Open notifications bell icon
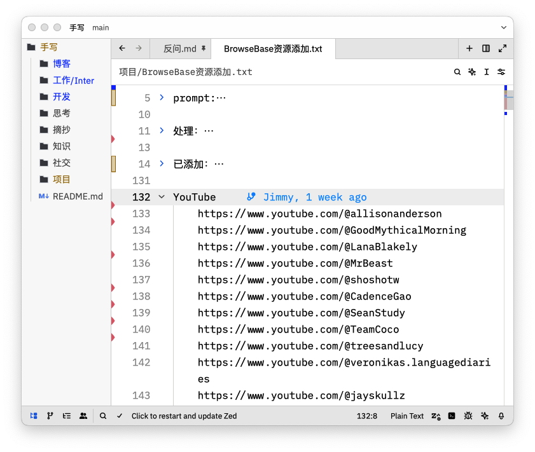 point(501,416)
